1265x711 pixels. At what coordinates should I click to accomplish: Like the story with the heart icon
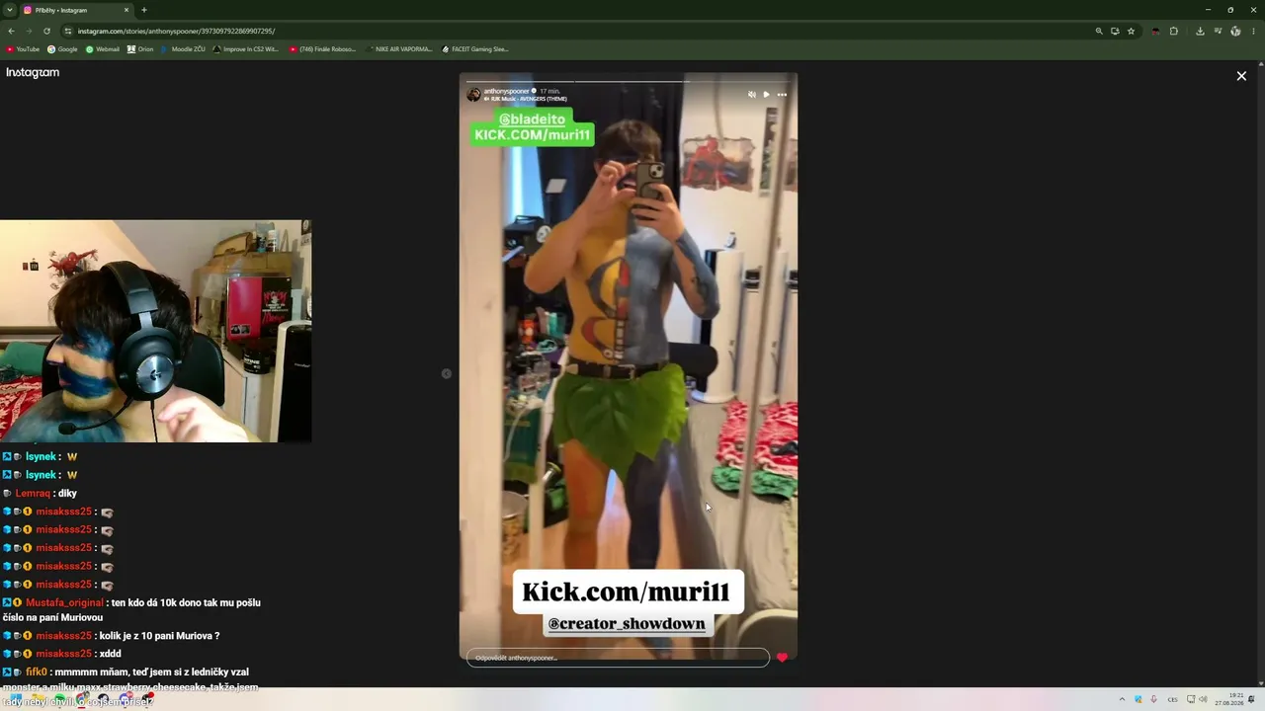[x=782, y=658]
